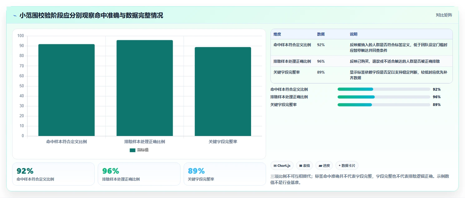Click the 89% label beside progress bar
The width and height of the screenshot is (465, 198).
coord(437,105)
